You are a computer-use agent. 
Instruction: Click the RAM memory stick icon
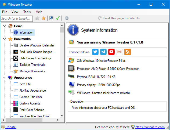pos(71,77)
